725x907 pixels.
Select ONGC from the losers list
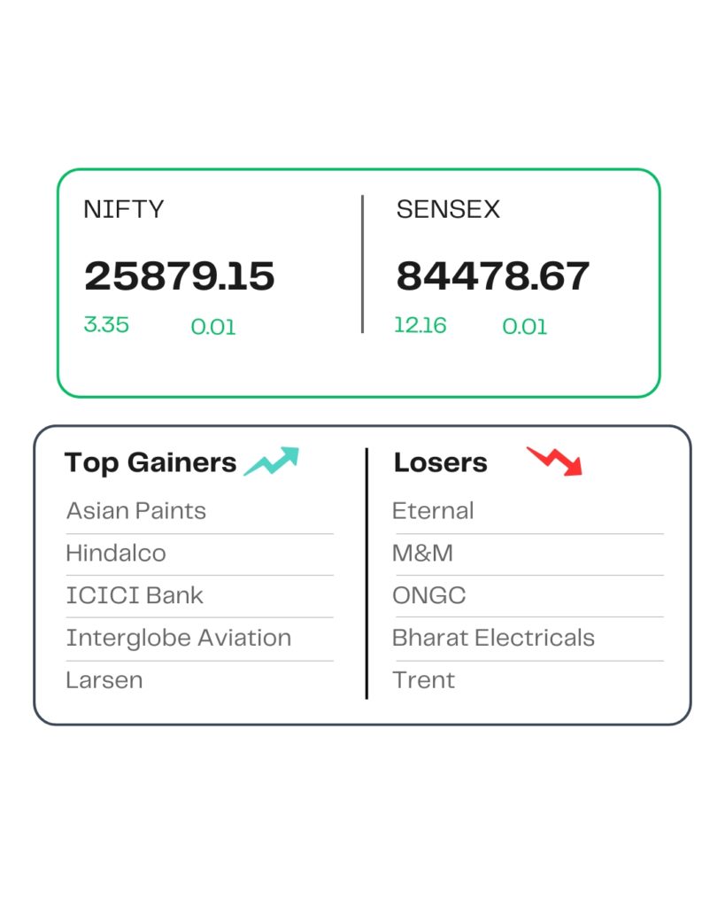click(428, 595)
